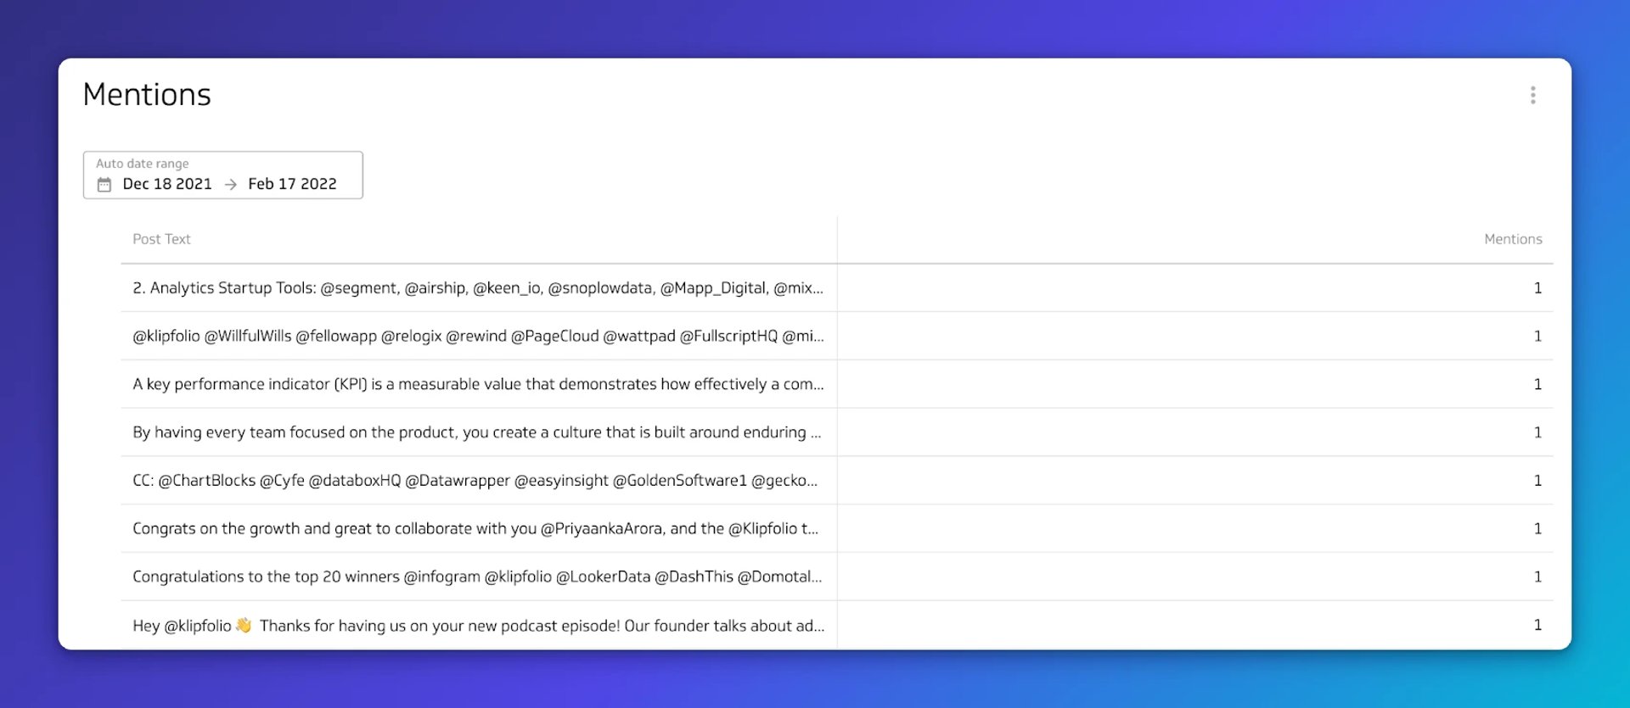
Task: Click the arrow between the date range values
Action: coord(230,185)
